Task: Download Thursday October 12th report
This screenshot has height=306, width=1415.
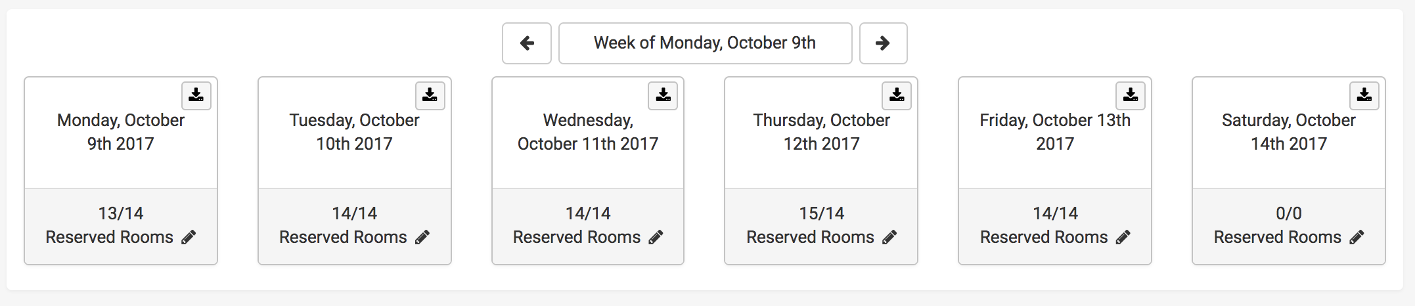Action: 897,95
